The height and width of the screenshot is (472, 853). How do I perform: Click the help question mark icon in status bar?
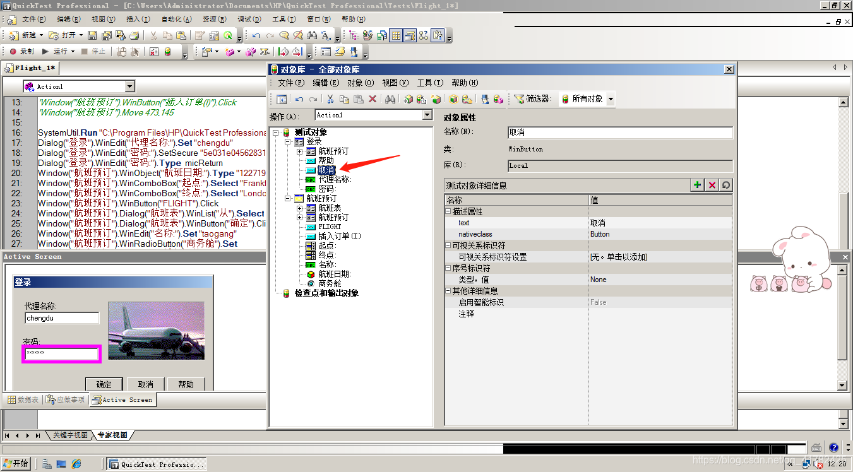(x=833, y=447)
